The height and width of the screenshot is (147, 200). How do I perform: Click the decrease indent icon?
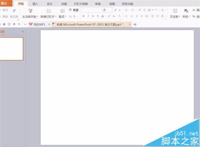click(140, 10)
